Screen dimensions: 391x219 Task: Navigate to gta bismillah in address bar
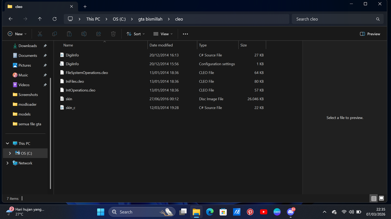click(150, 19)
